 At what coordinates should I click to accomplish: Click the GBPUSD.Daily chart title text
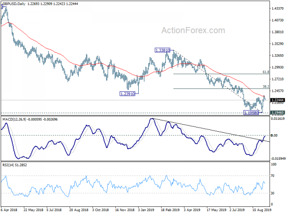point(13,4)
